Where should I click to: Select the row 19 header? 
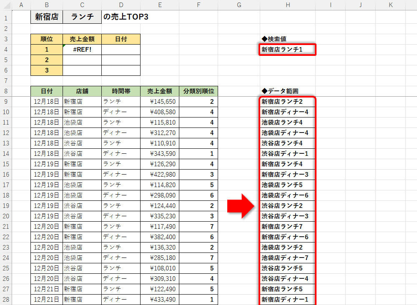(6, 206)
